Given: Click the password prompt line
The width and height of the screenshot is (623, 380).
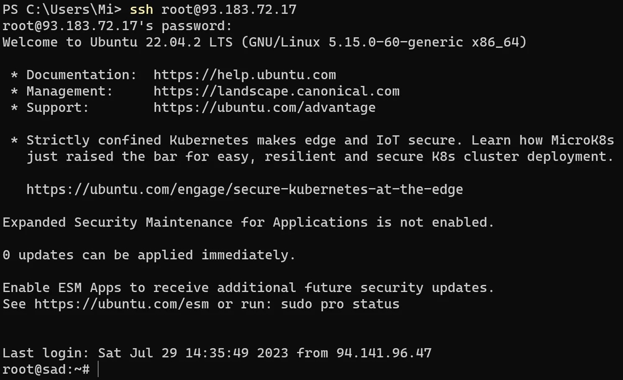Looking at the screenshot, I should [x=117, y=26].
